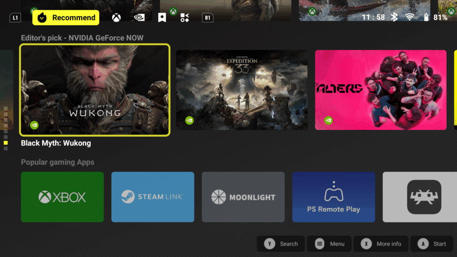Screen dimensions: 457x257
Task: Click the yellow active row indicator square
Action: (5, 143)
